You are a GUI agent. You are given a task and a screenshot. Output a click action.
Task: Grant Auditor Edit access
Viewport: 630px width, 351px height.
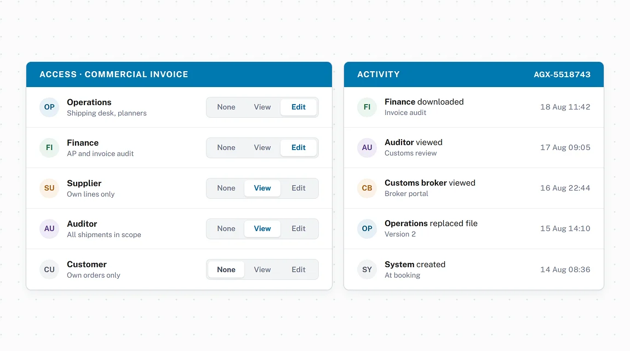(x=299, y=229)
